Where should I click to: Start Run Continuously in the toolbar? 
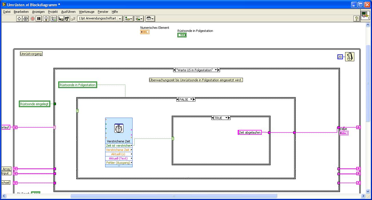tap(25, 19)
